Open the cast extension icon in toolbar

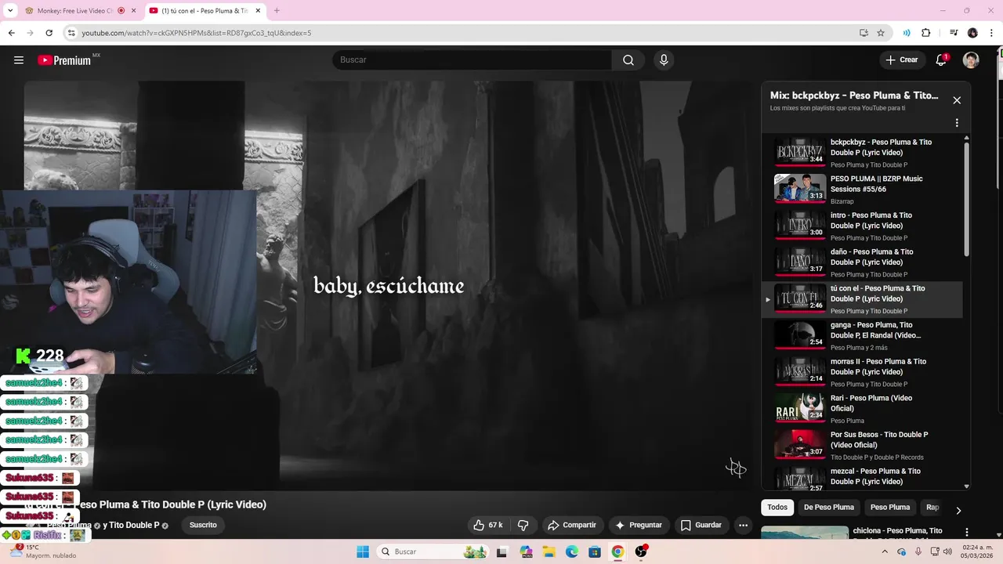907,33
